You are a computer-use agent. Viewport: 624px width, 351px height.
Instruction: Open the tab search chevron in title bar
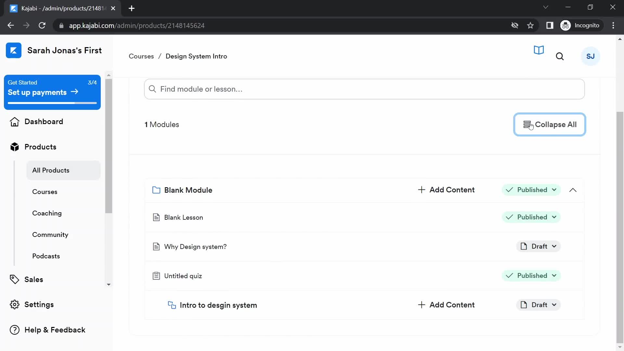click(x=546, y=7)
